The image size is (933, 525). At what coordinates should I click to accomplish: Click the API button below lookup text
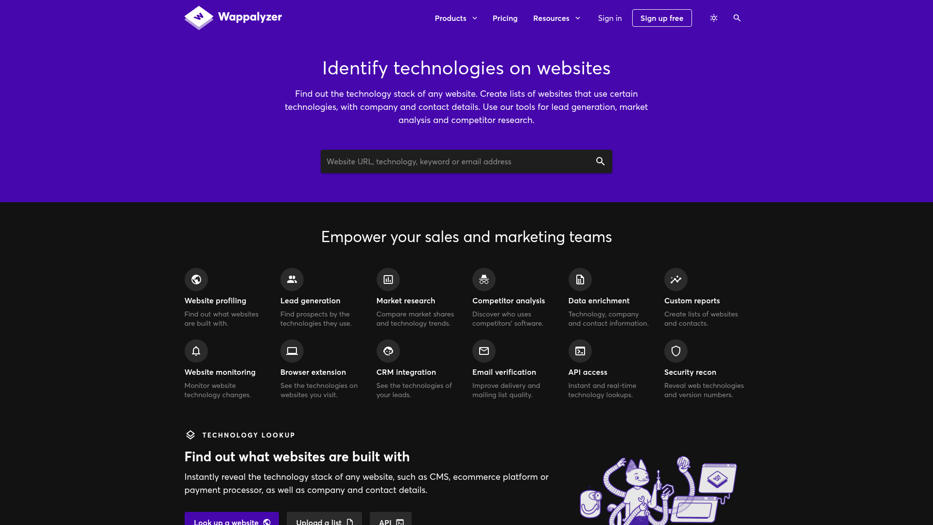(391, 519)
